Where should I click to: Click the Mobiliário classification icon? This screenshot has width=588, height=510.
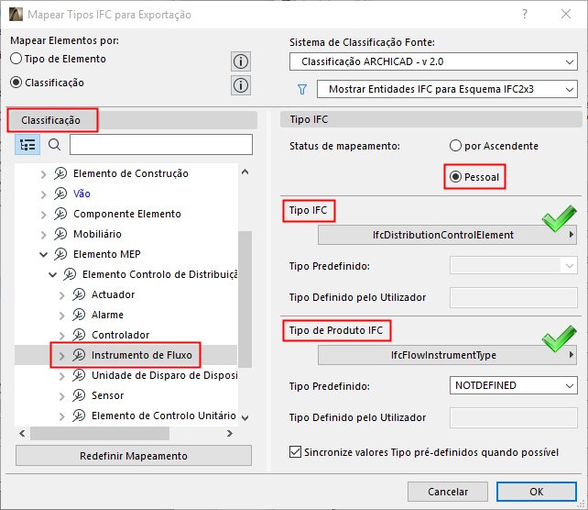pyautogui.click(x=60, y=234)
